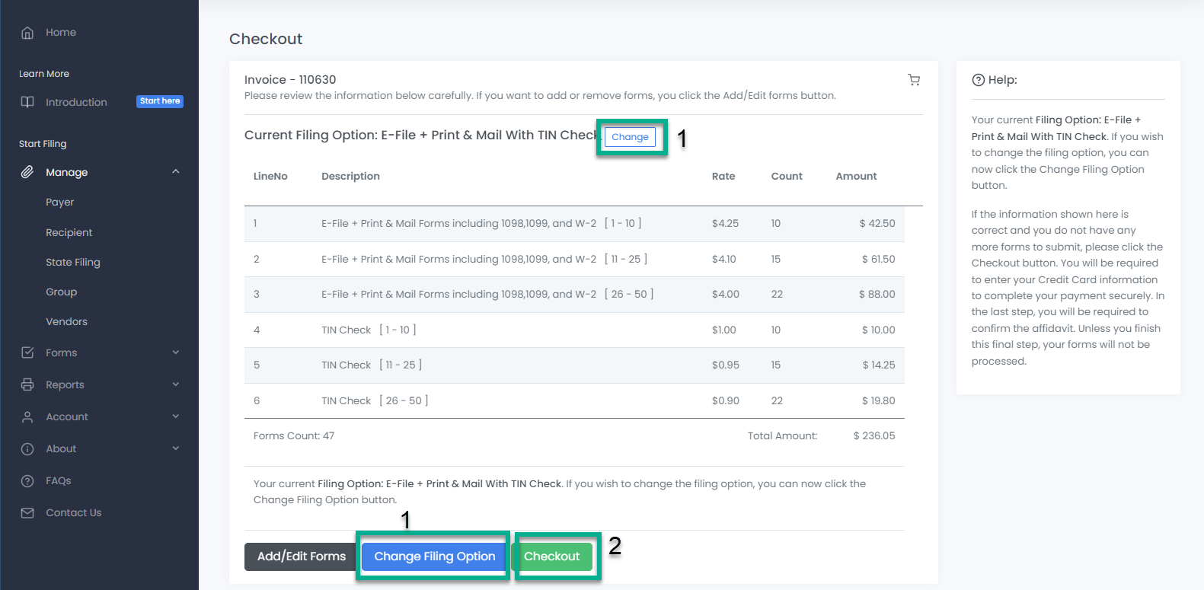Click the Home house icon in sidebar
Screen dimensions: 1204x590
pyautogui.click(x=27, y=33)
